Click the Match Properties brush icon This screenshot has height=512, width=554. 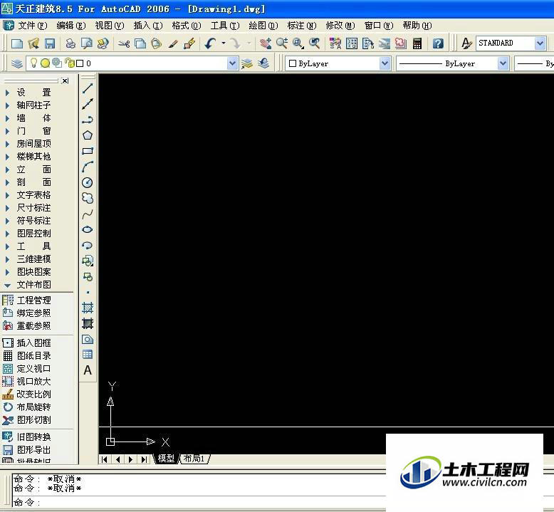[x=173, y=43]
